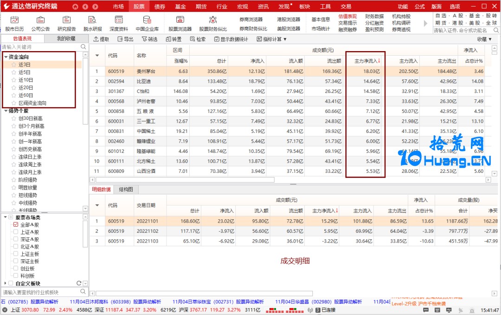Expand the 自定义板块 tree group
501x315 pixels.
6,283
